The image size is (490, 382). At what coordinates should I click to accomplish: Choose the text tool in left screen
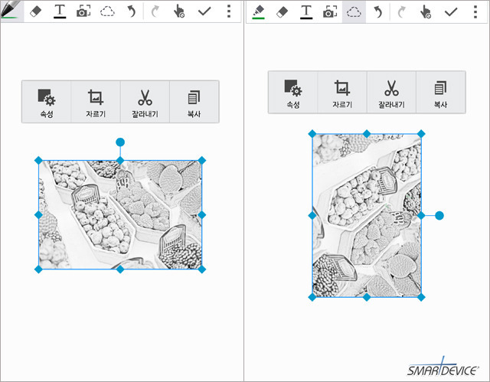(x=60, y=11)
